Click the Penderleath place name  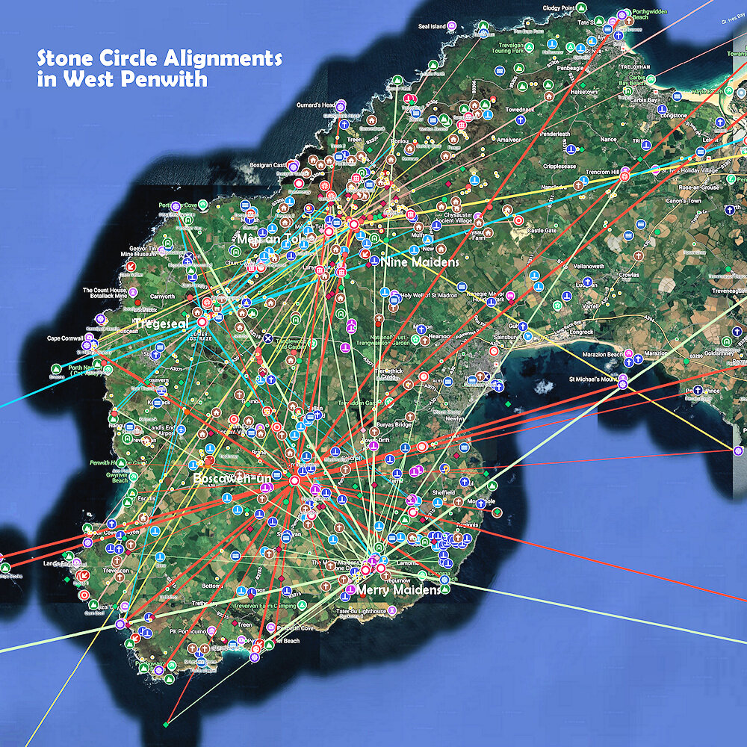(555, 134)
